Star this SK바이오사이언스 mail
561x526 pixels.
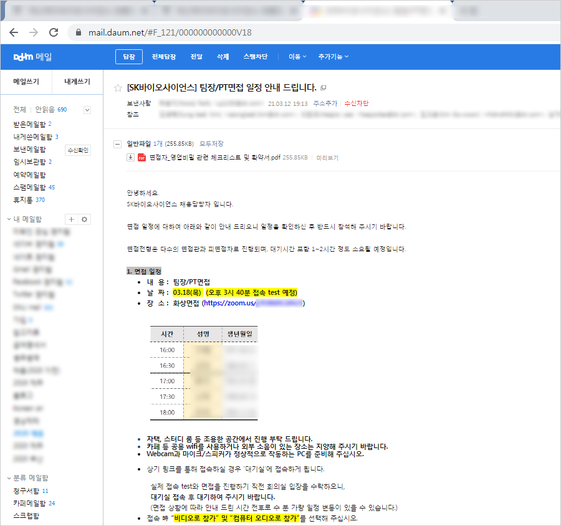point(118,88)
